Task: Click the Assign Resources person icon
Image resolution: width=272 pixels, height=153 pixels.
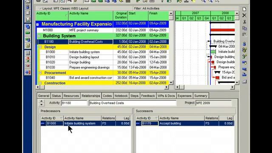Action: pos(244,44)
